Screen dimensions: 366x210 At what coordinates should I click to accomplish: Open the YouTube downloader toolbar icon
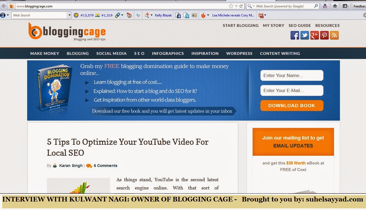click(x=325, y=6)
